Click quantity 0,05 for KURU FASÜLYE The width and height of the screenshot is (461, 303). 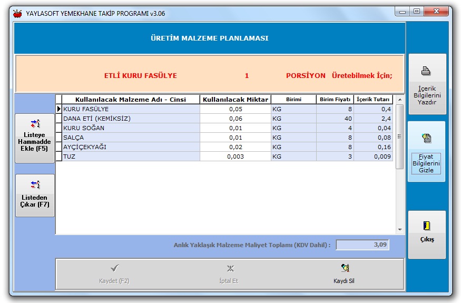(236, 109)
